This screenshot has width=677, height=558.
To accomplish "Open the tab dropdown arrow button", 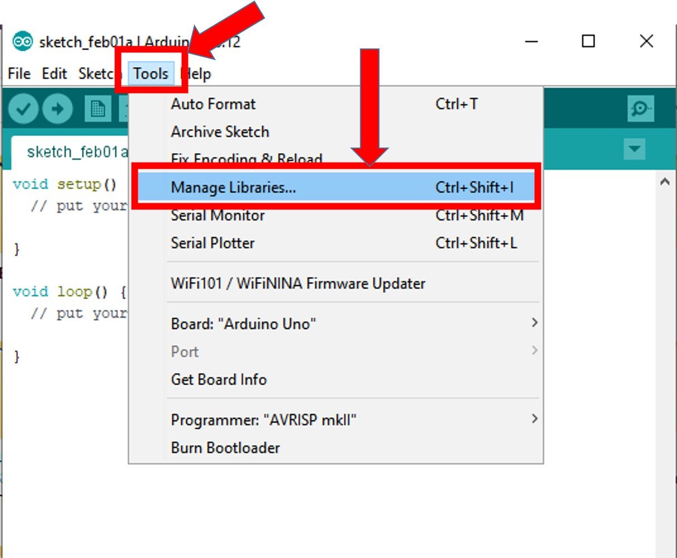I will tap(634, 149).
